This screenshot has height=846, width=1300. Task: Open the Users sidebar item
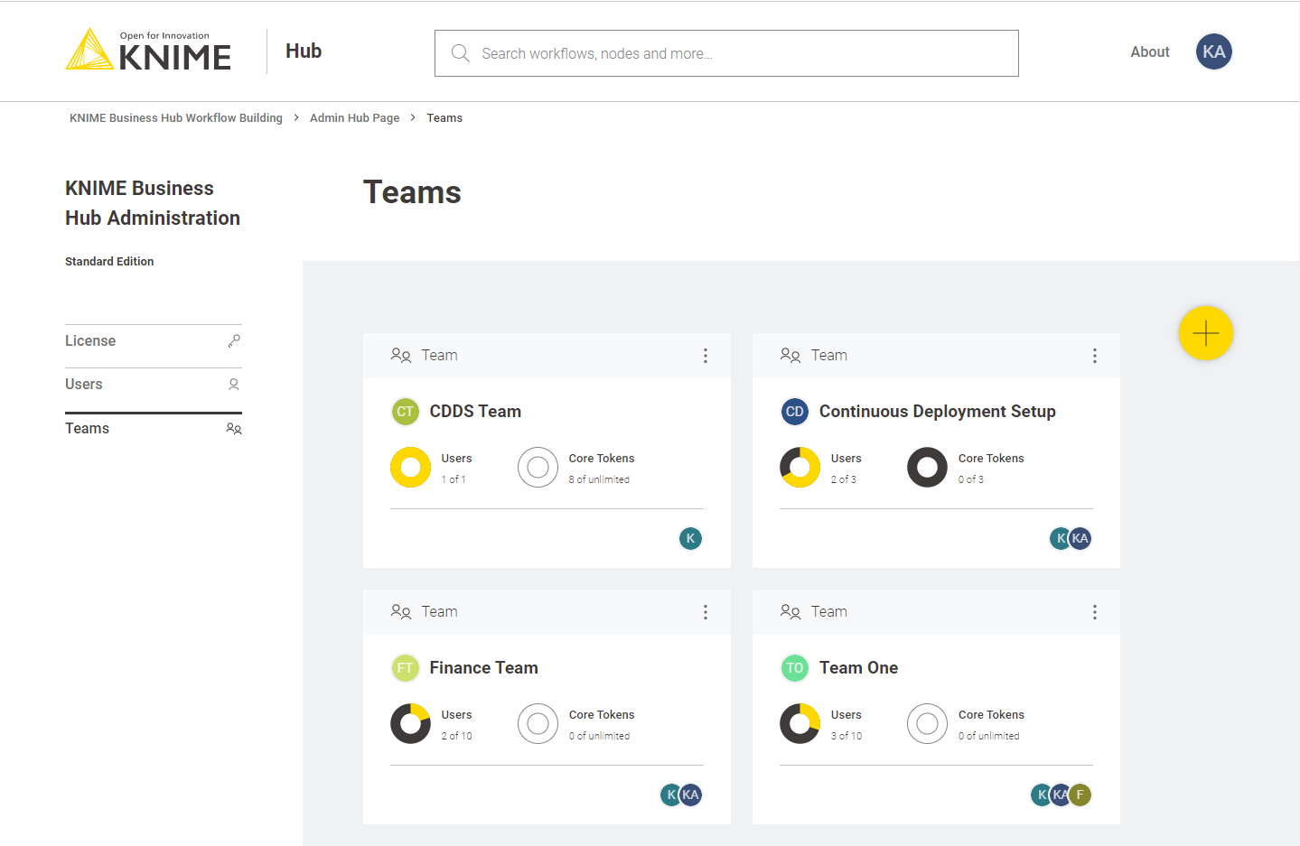(x=154, y=385)
